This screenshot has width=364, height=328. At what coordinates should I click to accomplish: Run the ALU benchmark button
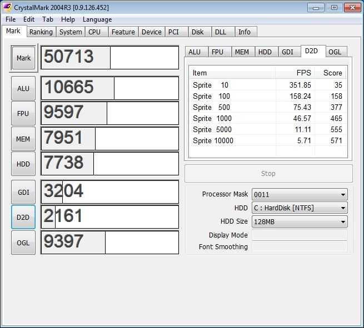pyautogui.click(x=23, y=89)
